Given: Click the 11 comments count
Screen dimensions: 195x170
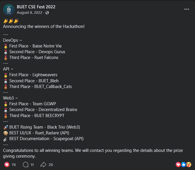Looking at the screenshot, I should click(32, 165).
